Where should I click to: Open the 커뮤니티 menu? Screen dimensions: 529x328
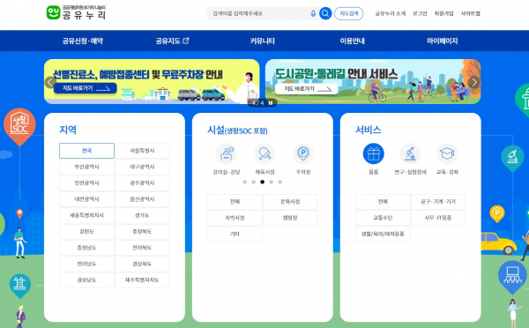coord(263,41)
